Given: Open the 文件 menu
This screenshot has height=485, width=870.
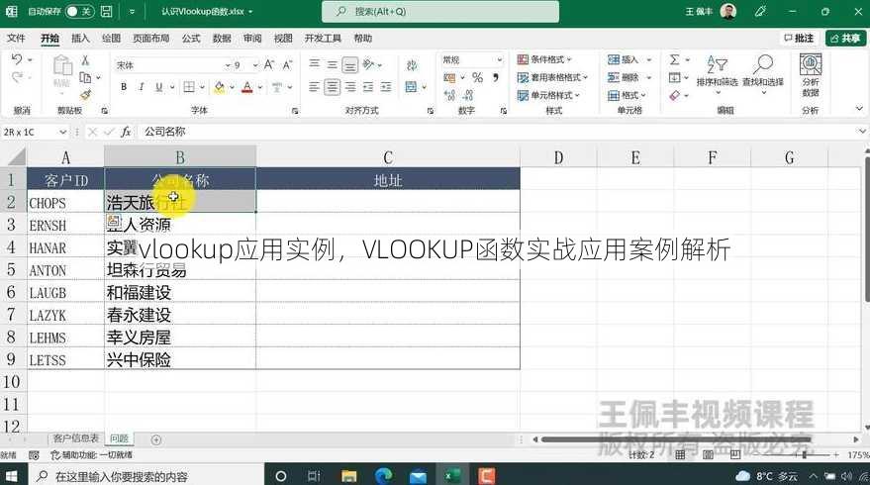Looking at the screenshot, I should point(16,38).
